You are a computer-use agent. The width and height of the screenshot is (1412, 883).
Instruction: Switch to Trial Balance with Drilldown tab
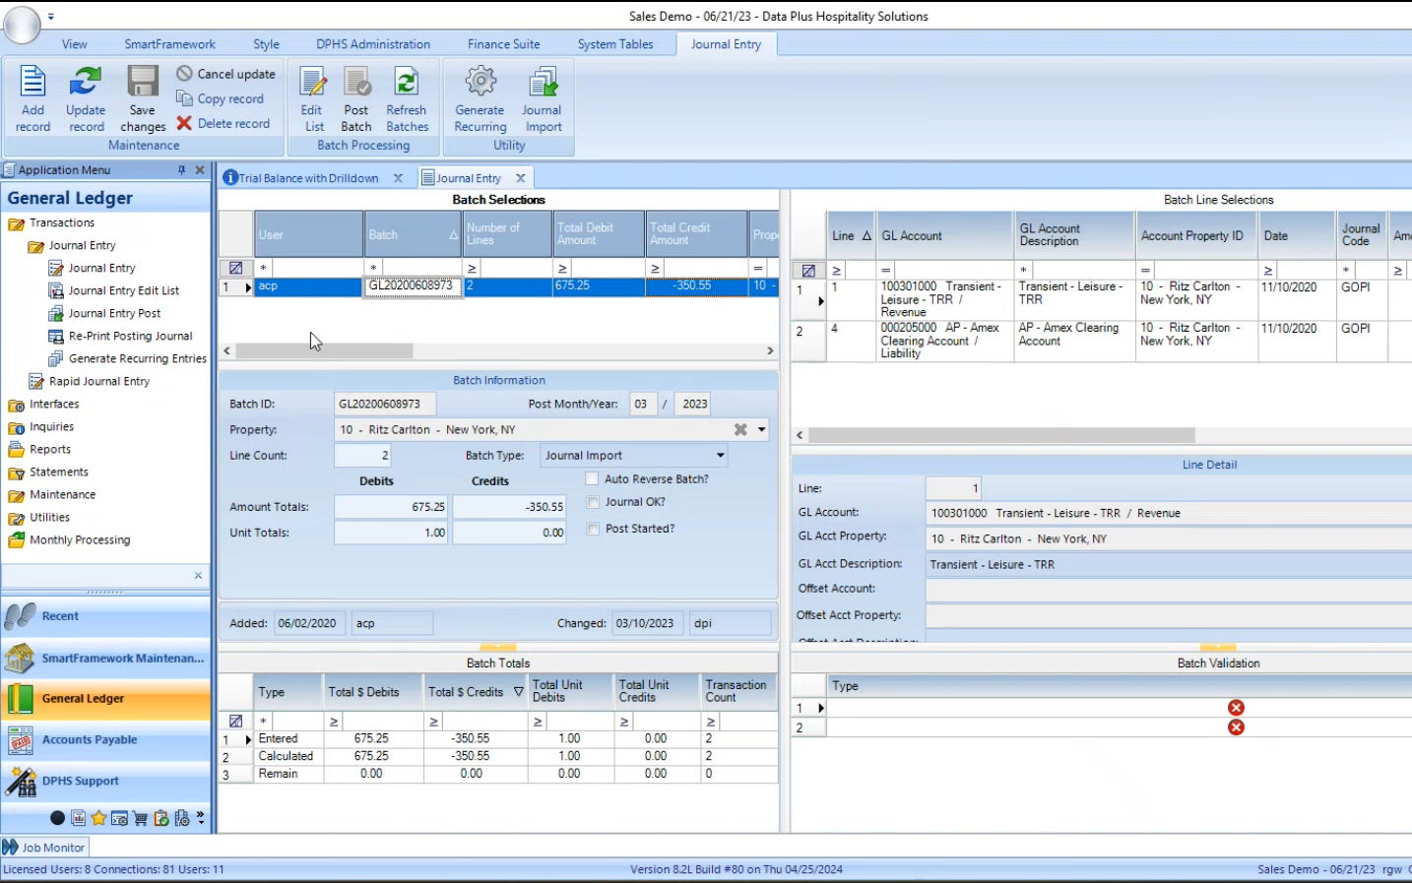(308, 178)
